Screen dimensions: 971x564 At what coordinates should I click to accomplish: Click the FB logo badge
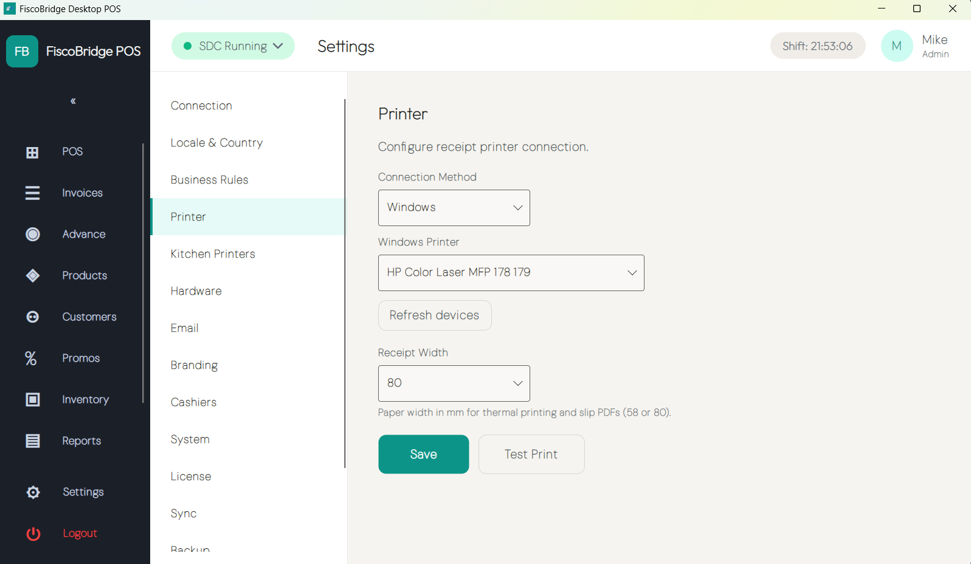pyautogui.click(x=22, y=51)
